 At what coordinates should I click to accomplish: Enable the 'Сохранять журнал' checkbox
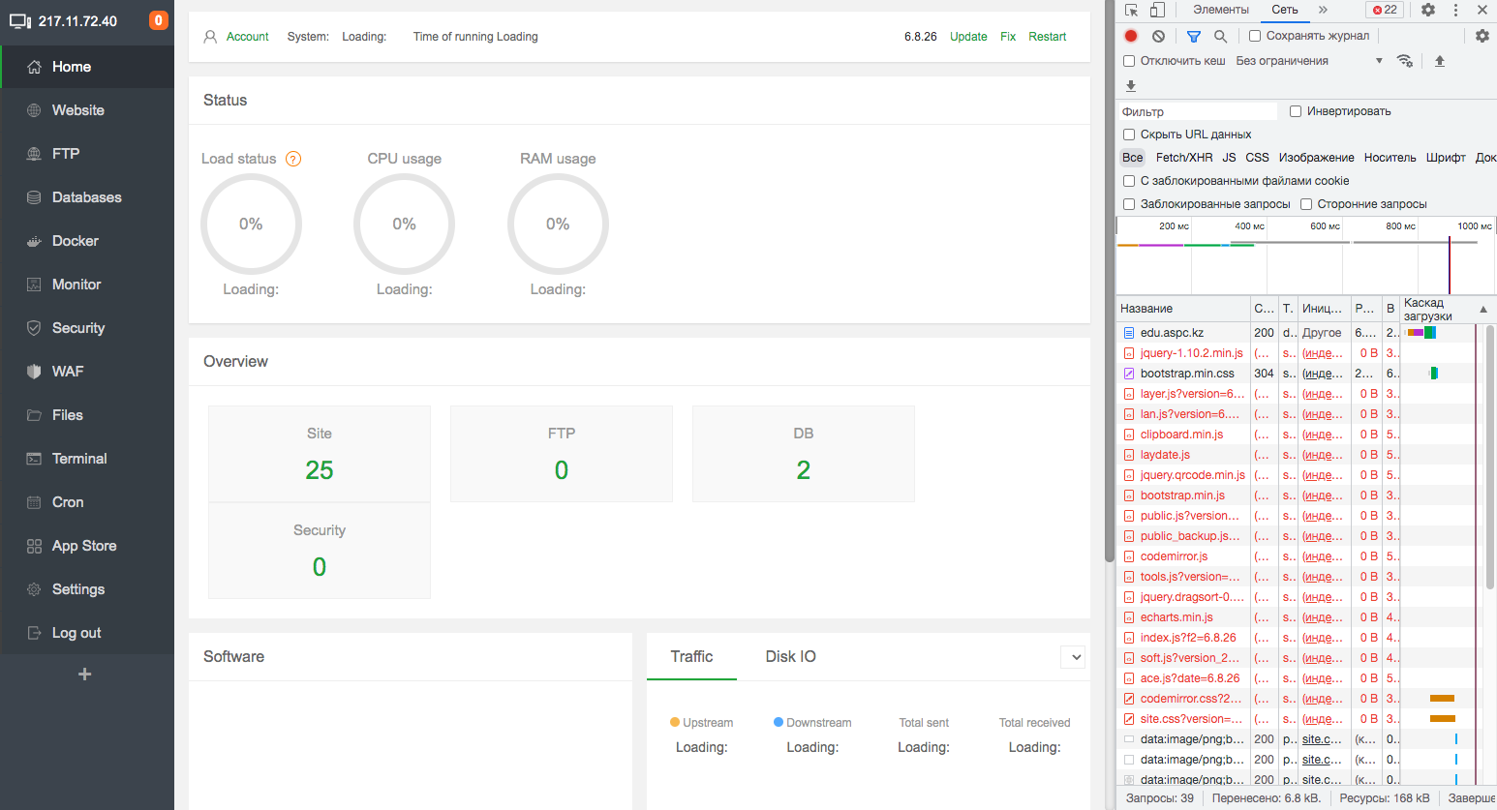tap(1255, 36)
